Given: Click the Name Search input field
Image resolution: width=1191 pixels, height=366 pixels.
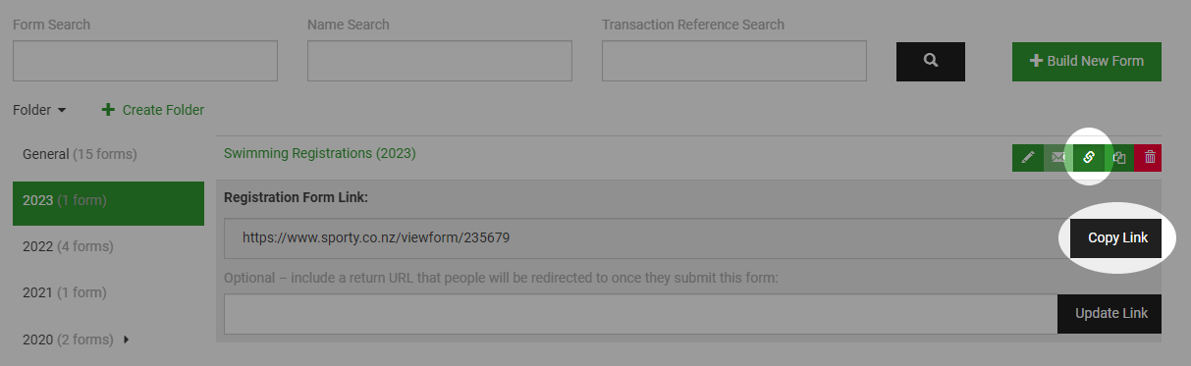Looking at the screenshot, I should 440,61.
